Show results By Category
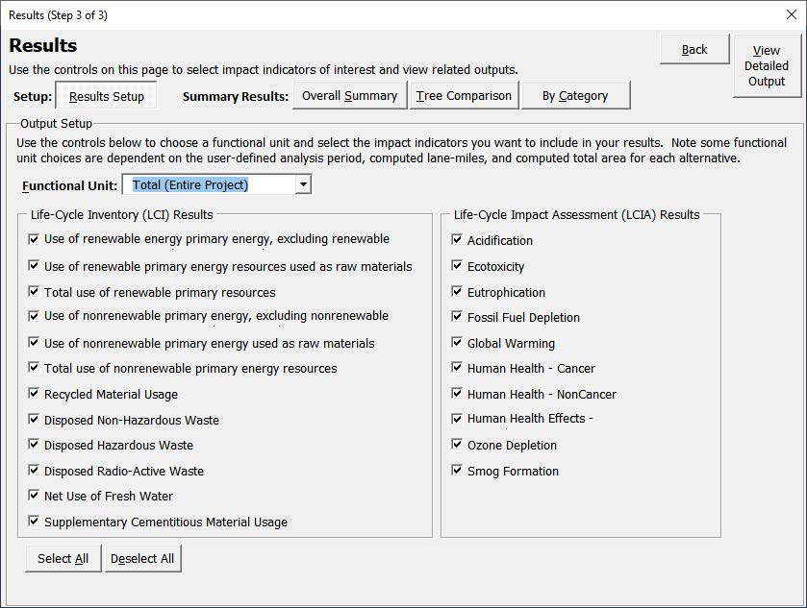The height and width of the screenshot is (608, 807). click(575, 96)
